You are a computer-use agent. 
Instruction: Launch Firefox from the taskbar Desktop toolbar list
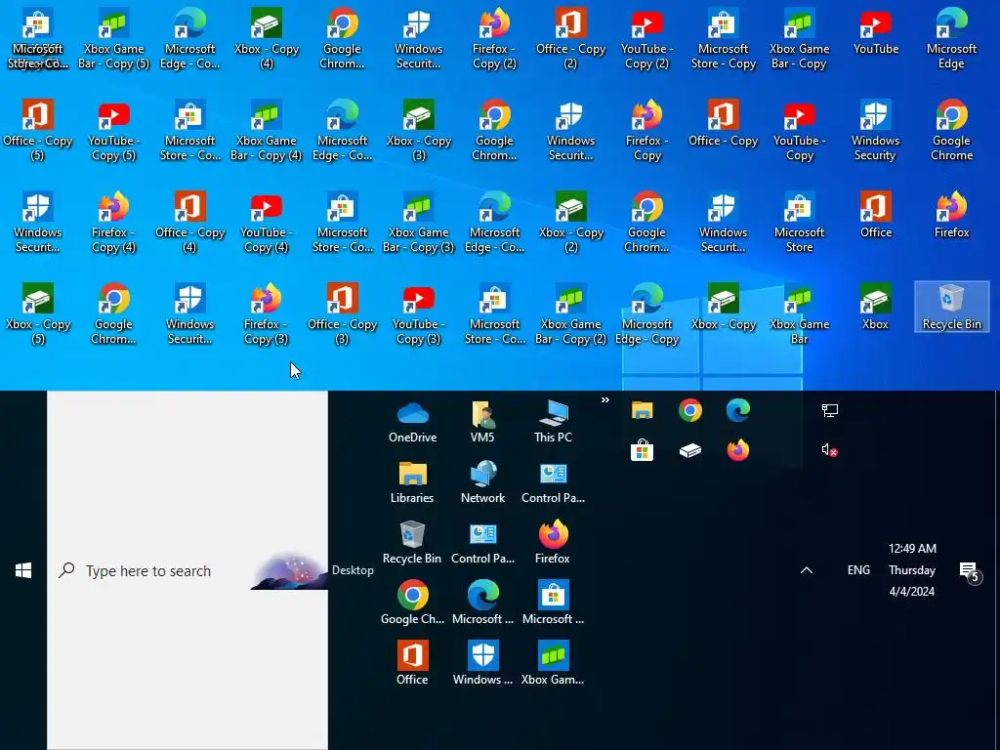coord(553,543)
